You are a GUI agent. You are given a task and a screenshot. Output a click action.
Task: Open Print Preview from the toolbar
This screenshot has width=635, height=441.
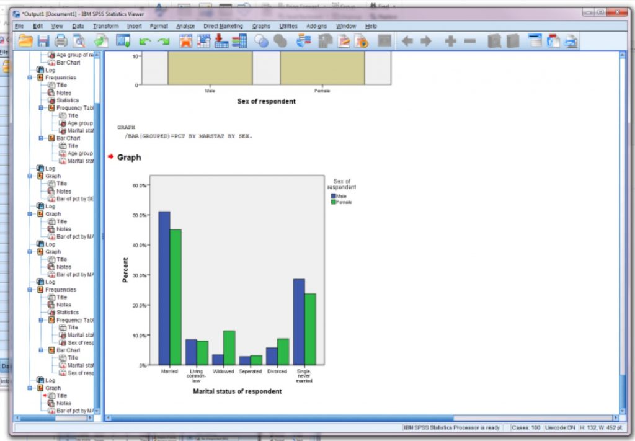tap(79, 42)
